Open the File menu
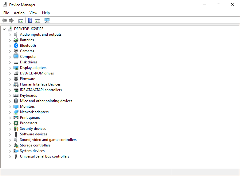 [x=6, y=13]
